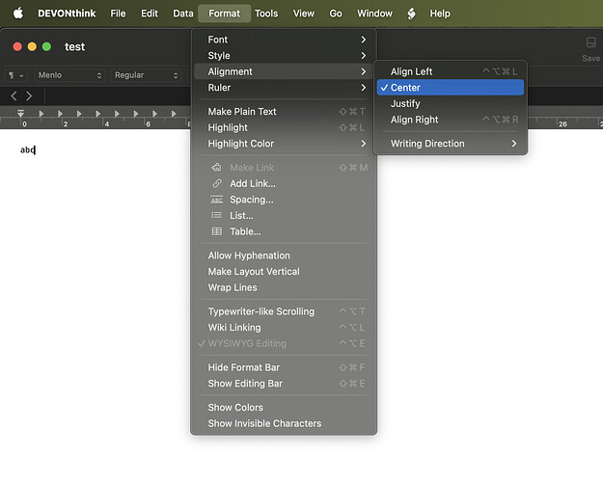
Task: Open the DEVONthink application menu
Action: (67, 13)
